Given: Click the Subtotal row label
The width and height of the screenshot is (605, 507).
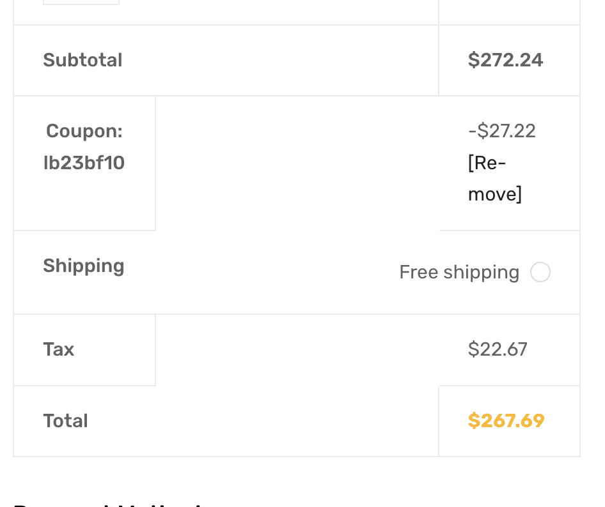Looking at the screenshot, I should [x=82, y=60].
